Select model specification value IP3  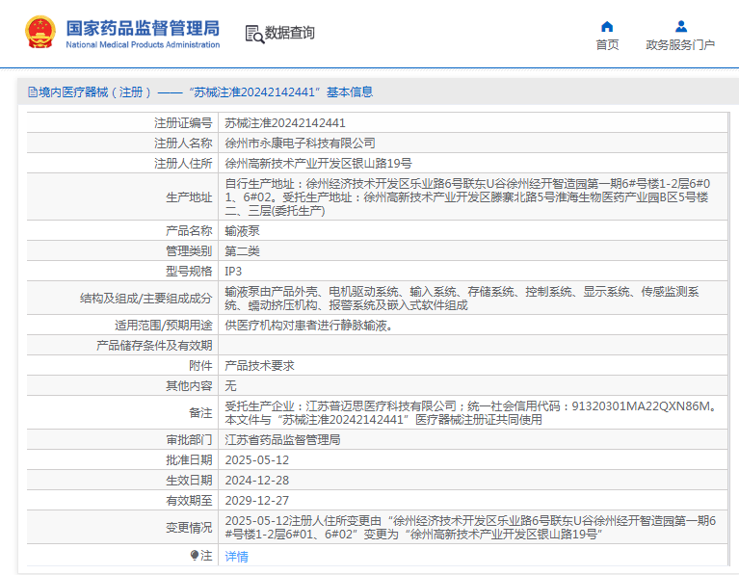[x=233, y=272]
